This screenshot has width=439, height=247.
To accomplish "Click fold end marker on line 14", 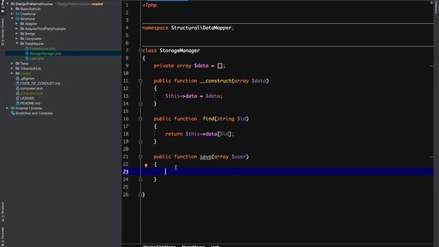I will pos(140,104).
